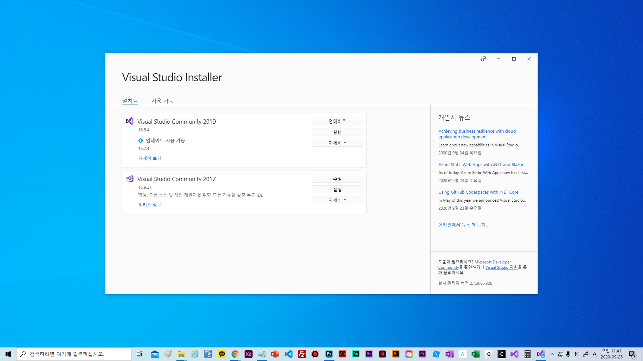
Task: Open Photoshop from the taskbar
Action: pos(329,354)
